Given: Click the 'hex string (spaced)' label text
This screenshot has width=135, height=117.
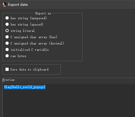Looking at the screenshot, I should click(x=27, y=24).
